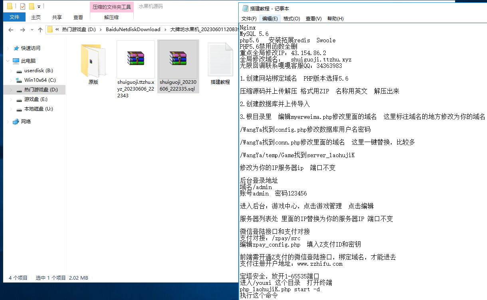Select the shuiguoji.ttzhu.xyz archive file icon
Image resolution: width=487 pixels, height=300 pixels.
[x=136, y=58]
